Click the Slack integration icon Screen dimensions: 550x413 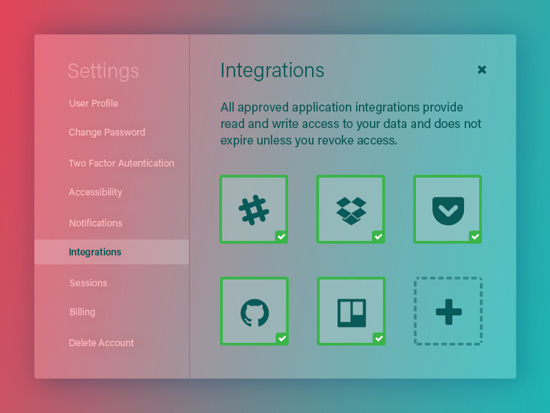[x=253, y=209]
